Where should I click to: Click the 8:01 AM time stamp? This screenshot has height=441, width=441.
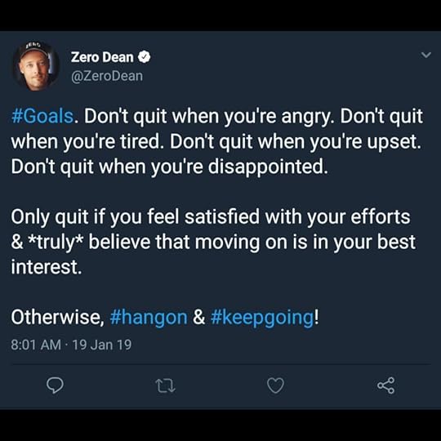(36, 345)
